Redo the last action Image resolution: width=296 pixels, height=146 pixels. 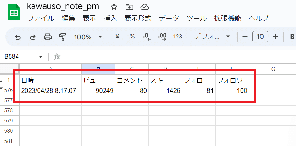(x=32, y=37)
